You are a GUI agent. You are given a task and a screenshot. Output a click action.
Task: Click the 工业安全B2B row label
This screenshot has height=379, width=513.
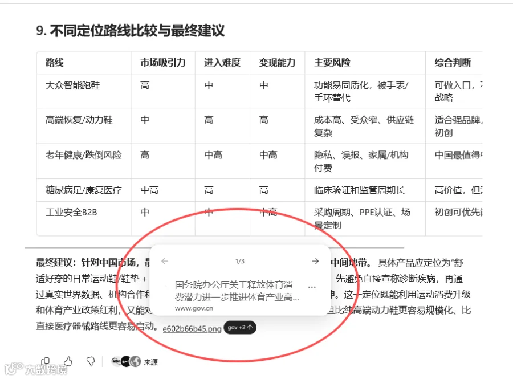71,212
